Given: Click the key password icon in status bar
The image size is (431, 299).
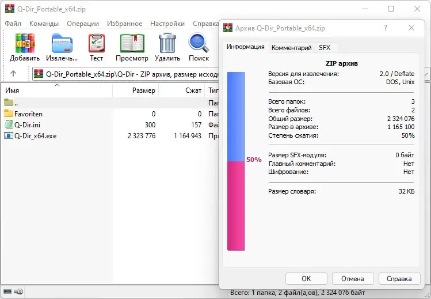Looking at the screenshot, I should [18, 292].
